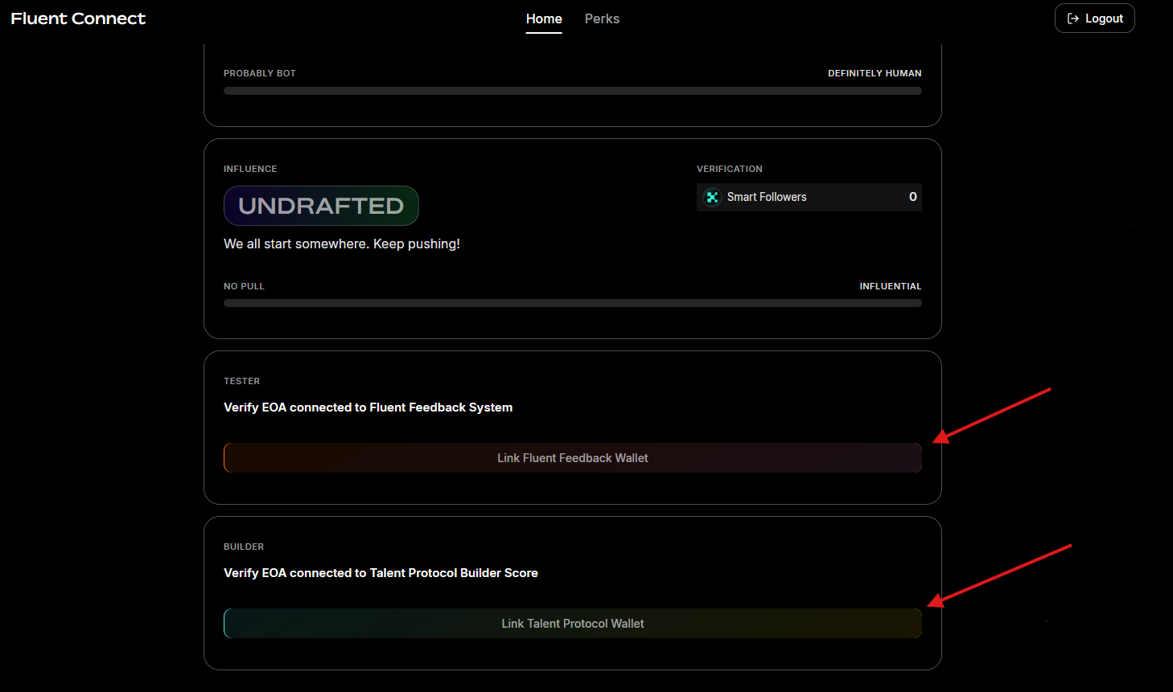
Task: Click the DEFINITELY HUMAN label
Action: click(x=875, y=73)
